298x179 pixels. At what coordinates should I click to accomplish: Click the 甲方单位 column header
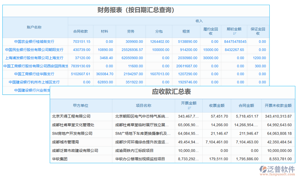81,106
